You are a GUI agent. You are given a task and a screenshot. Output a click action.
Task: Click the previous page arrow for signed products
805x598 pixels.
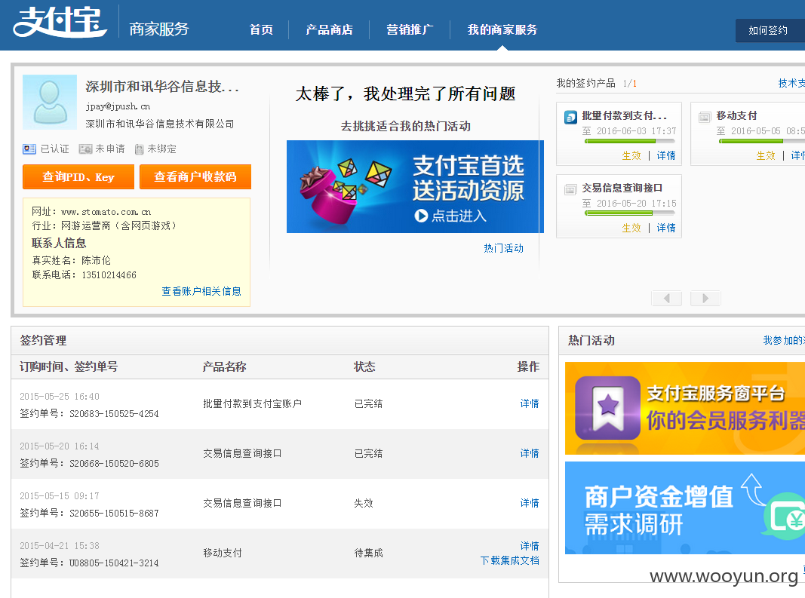(x=666, y=298)
